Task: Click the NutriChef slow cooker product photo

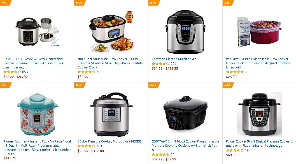Action: click(111, 32)
